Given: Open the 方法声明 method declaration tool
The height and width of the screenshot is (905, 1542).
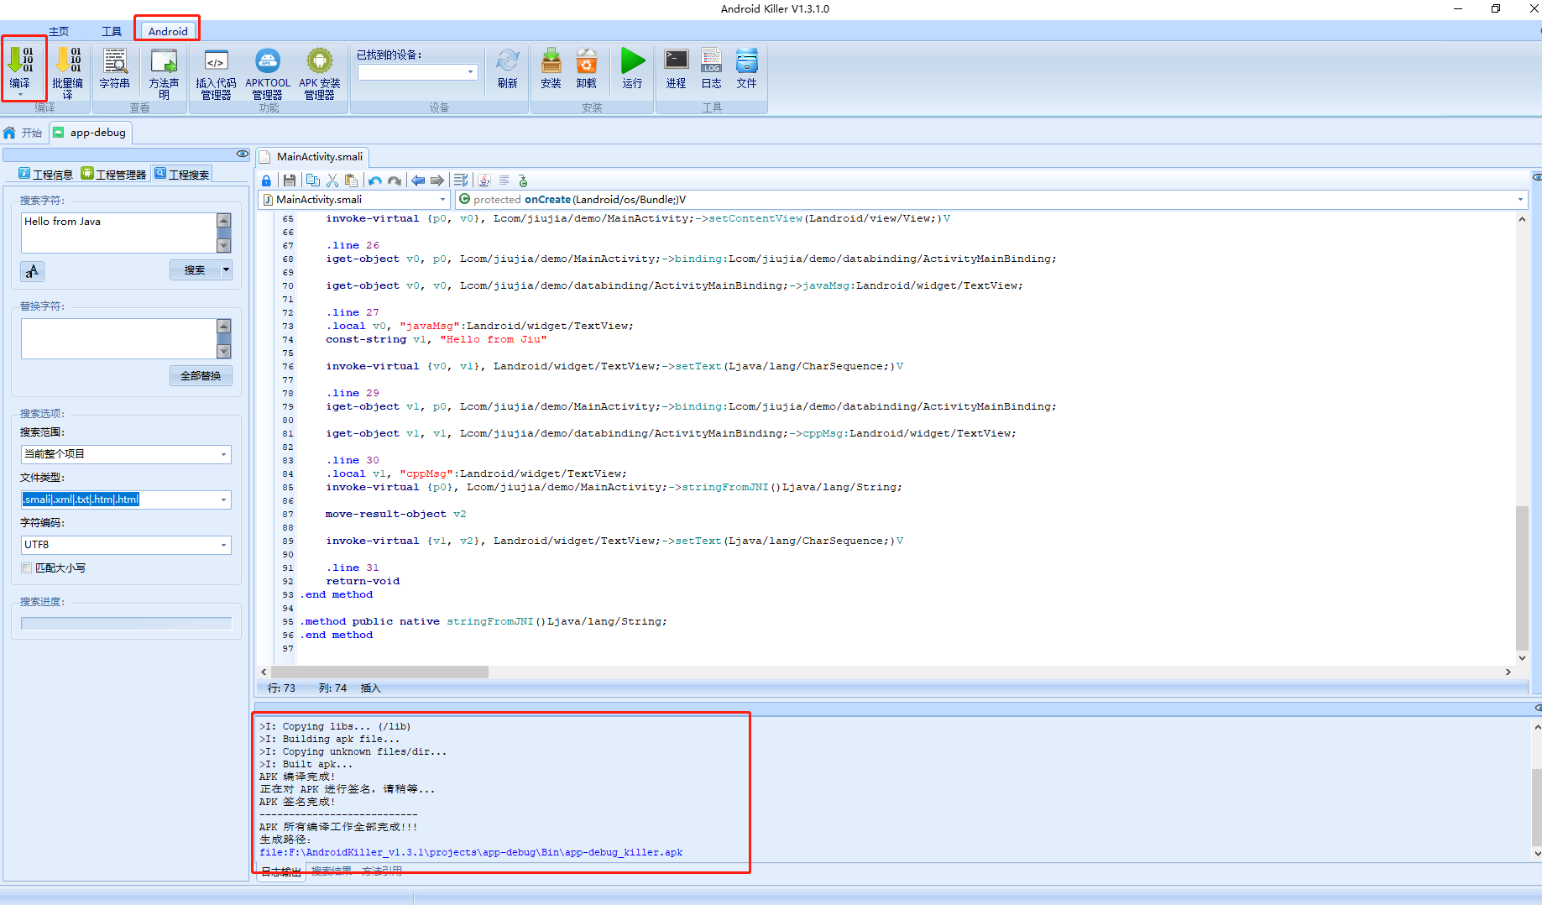Looking at the screenshot, I should pyautogui.click(x=164, y=72).
